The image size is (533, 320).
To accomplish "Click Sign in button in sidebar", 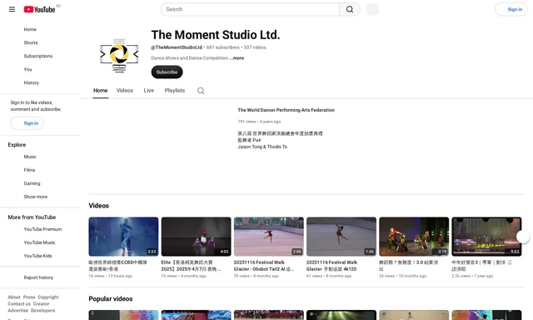I will click(27, 123).
